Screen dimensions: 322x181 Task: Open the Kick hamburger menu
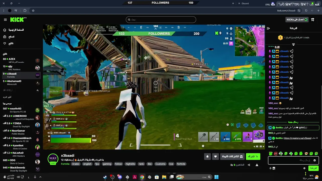click(5, 20)
